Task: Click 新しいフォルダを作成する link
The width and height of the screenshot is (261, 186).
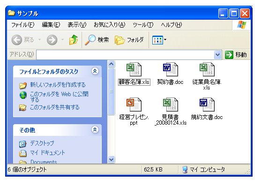Action: click(58, 85)
